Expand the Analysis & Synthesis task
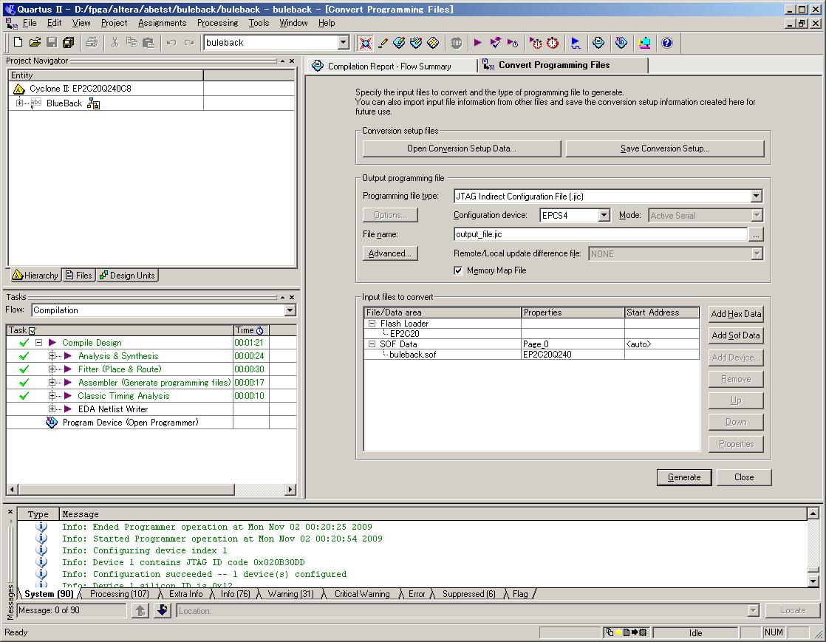The image size is (826, 642). pos(52,356)
